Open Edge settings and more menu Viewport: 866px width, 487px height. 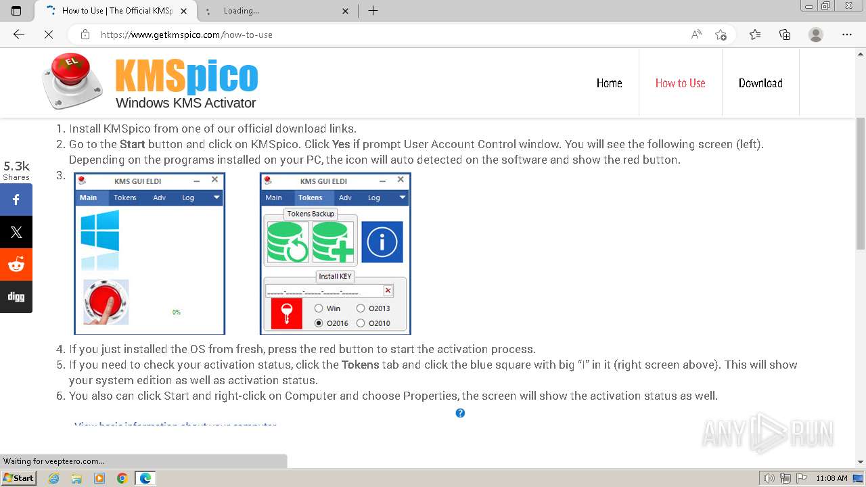pos(847,34)
